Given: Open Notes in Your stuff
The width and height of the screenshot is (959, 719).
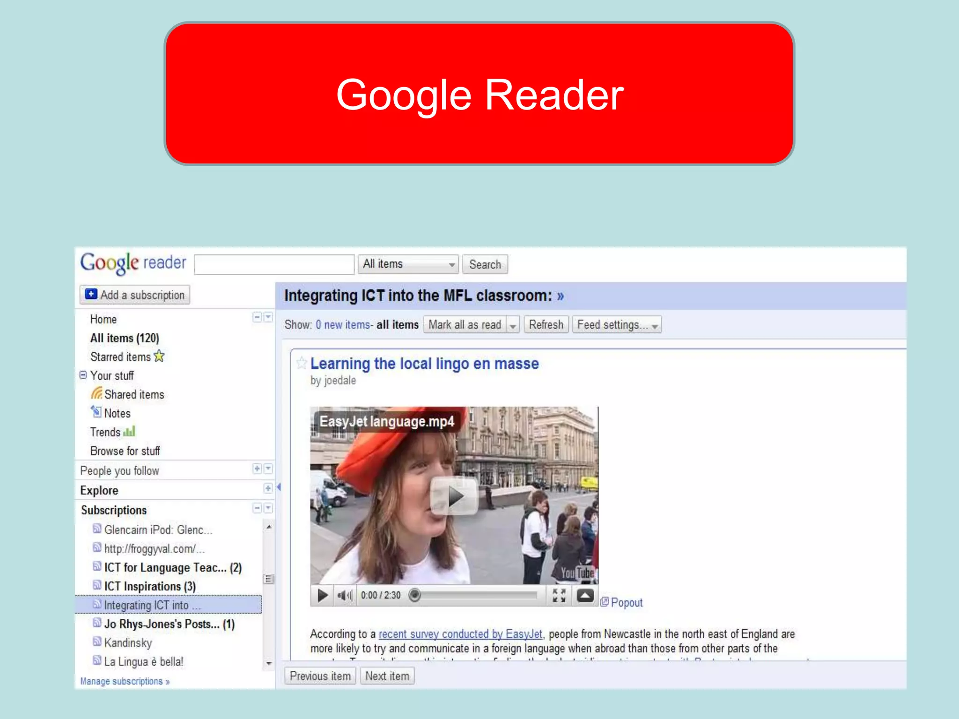Looking at the screenshot, I should coord(117,413).
